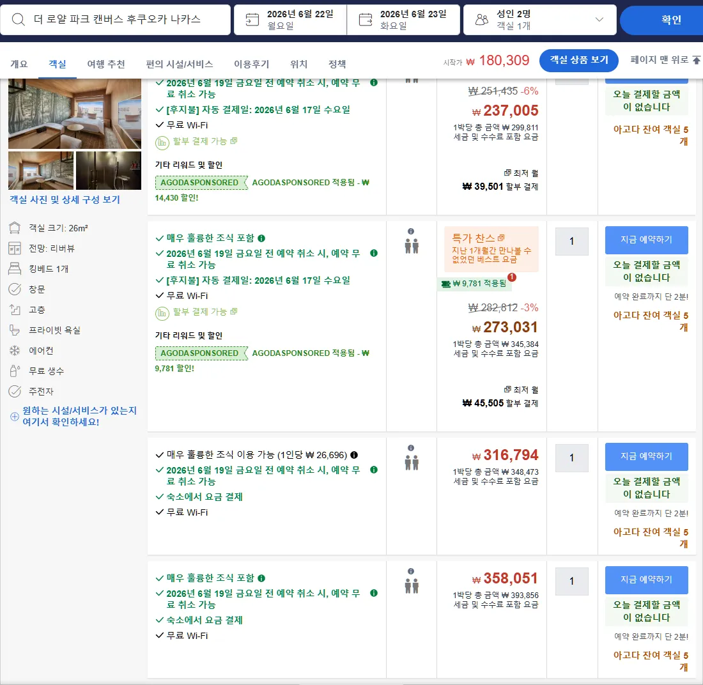
Task: Select the 객실 tab
Action: 58,64
